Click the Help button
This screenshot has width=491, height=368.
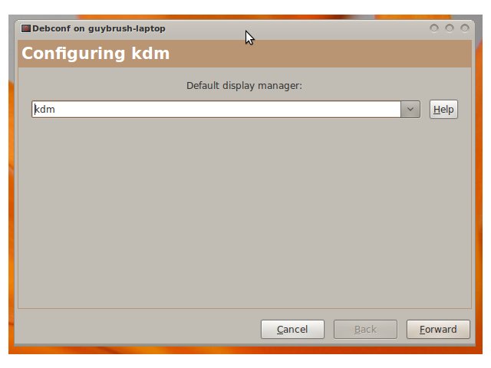click(443, 109)
